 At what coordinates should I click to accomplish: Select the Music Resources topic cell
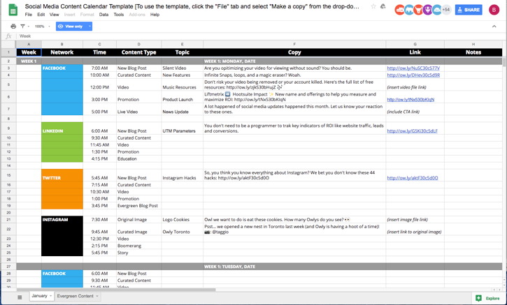click(182, 84)
